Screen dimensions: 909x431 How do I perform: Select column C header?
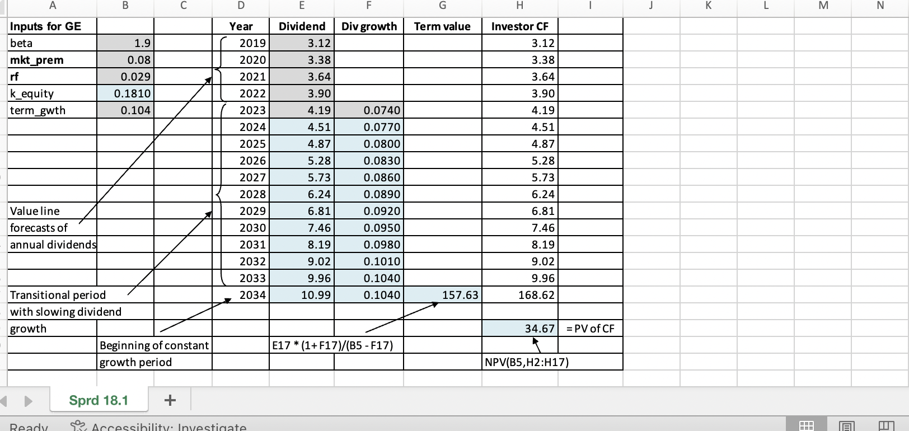(183, 6)
